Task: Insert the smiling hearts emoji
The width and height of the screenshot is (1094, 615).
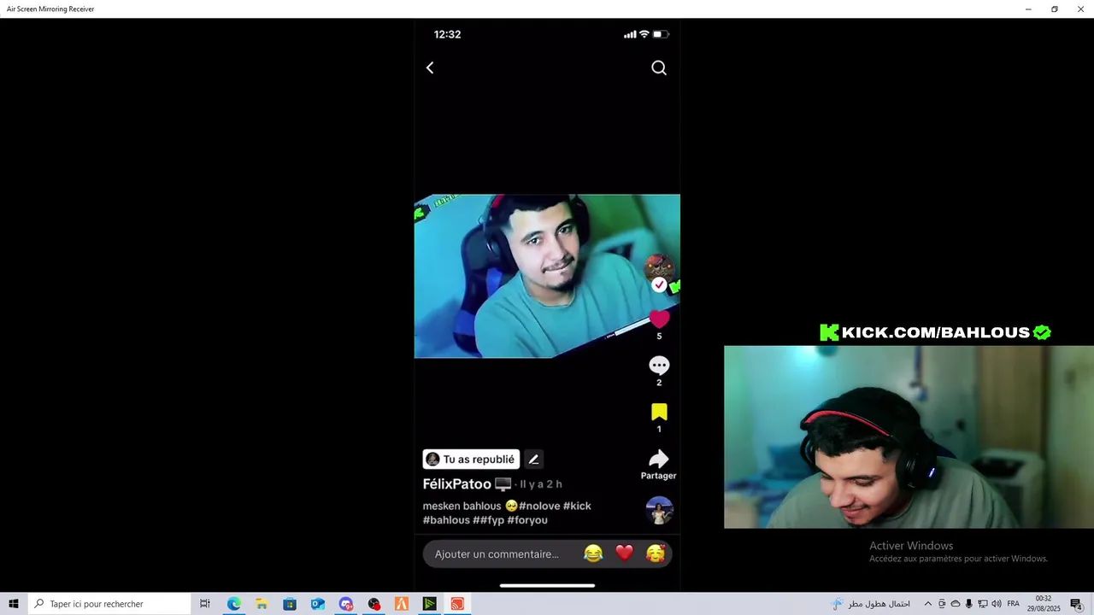Action: pyautogui.click(x=656, y=553)
